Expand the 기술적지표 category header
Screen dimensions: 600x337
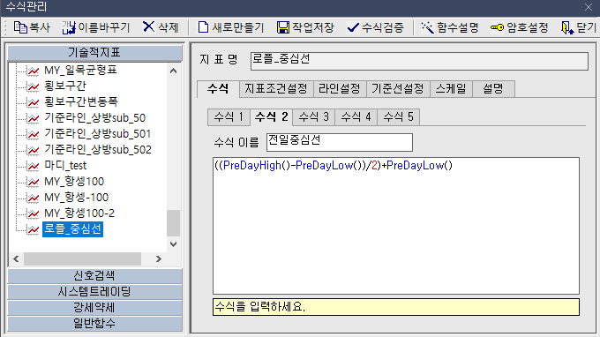(x=94, y=53)
